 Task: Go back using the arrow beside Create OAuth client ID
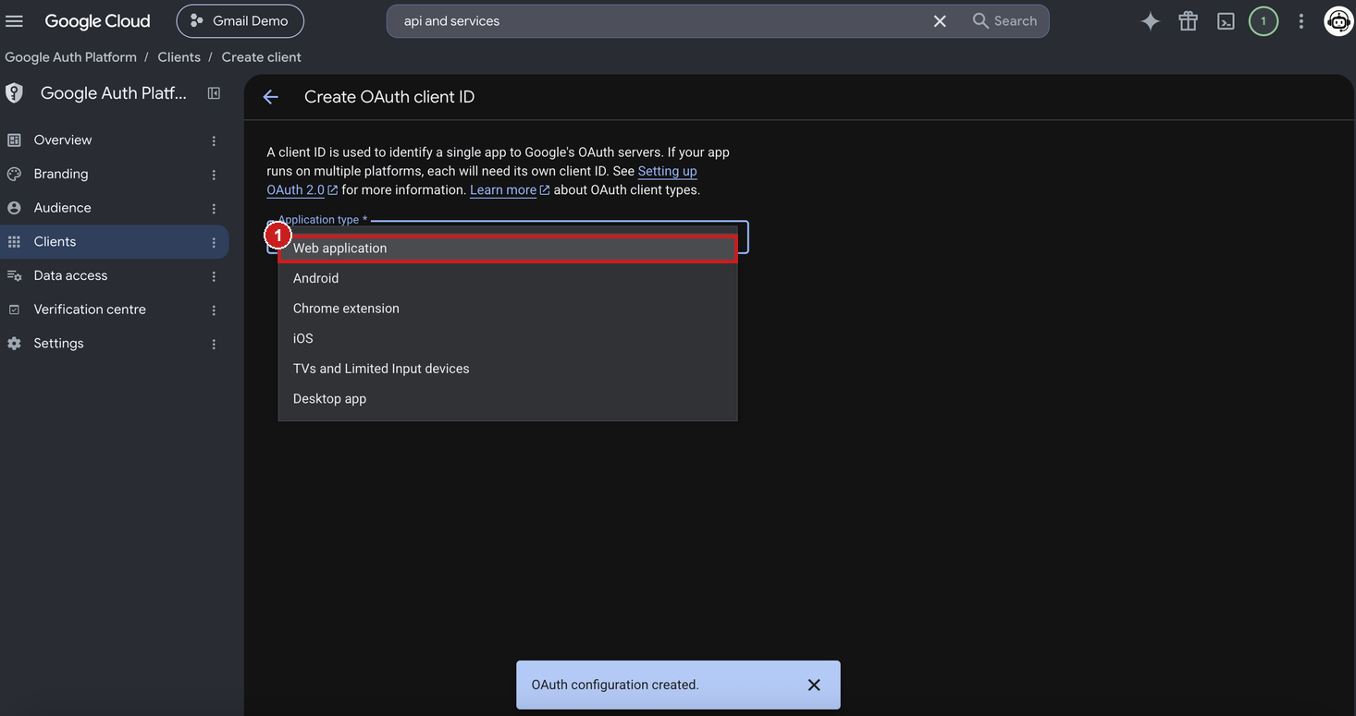coord(270,97)
